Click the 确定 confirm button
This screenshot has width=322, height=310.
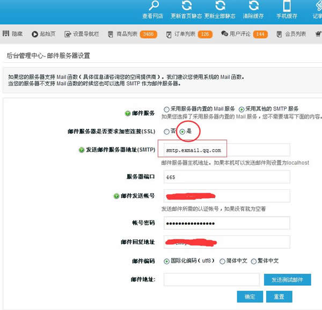250,297
